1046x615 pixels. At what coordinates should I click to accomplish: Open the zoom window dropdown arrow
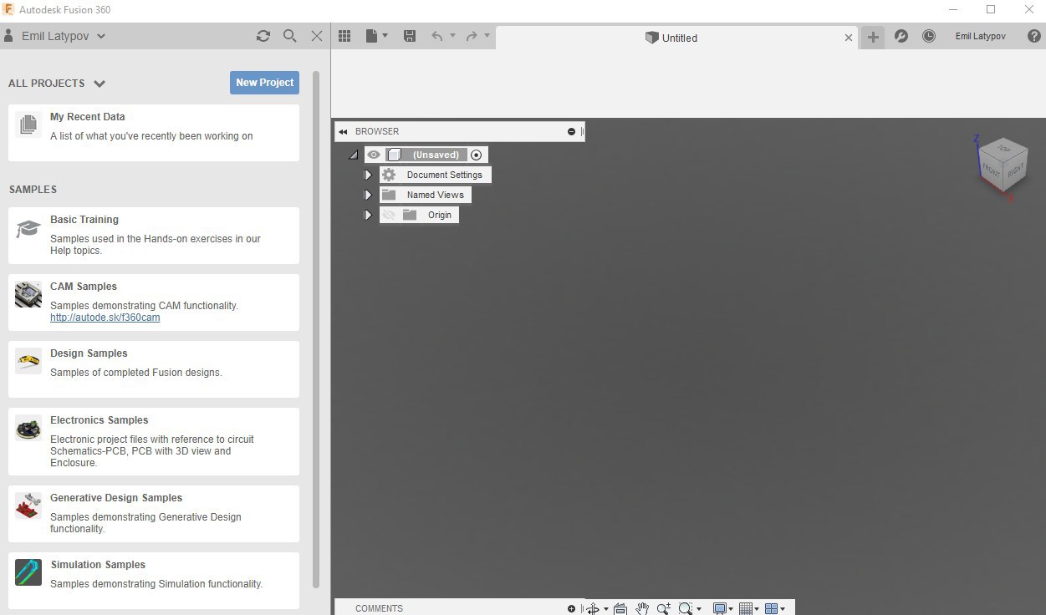(698, 609)
